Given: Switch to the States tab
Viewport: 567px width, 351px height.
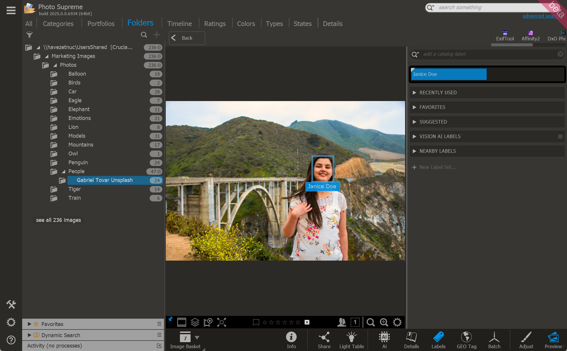Looking at the screenshot, I should click(302, 24).
